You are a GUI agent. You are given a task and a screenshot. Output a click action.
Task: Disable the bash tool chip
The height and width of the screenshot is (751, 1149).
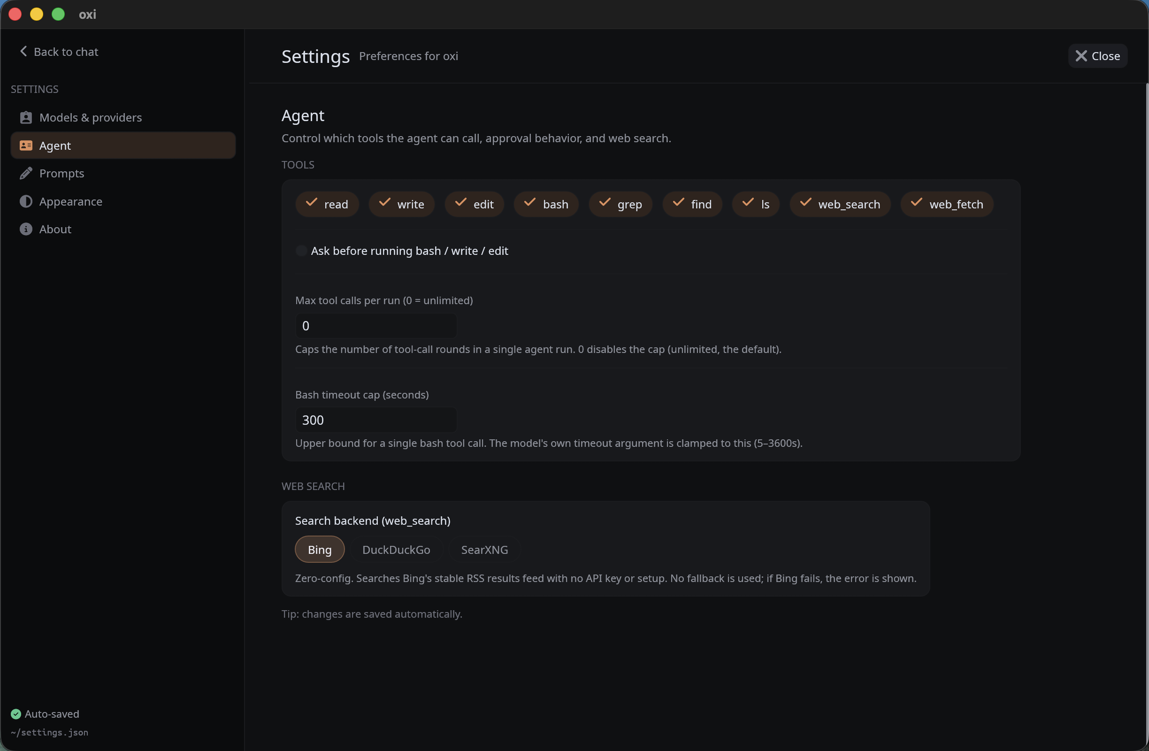[546, 204]
